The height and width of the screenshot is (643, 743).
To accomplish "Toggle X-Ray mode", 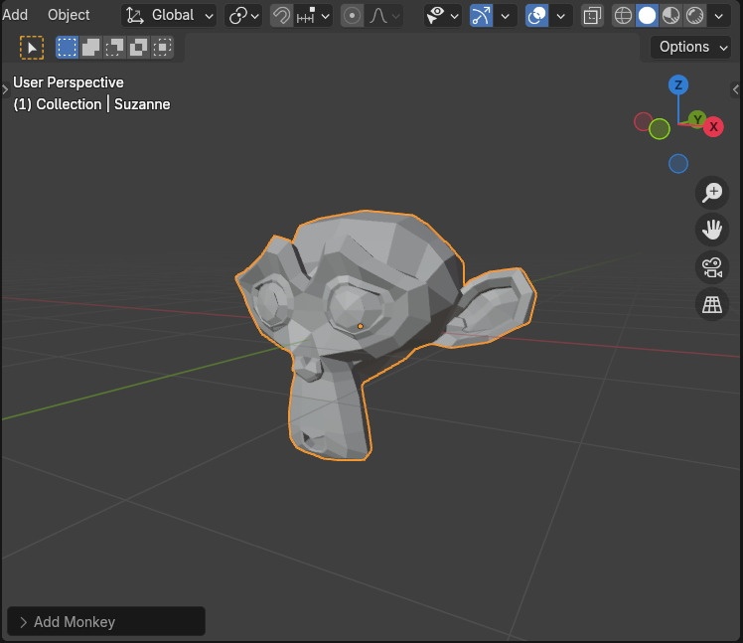I will click(x=592, y=16).
